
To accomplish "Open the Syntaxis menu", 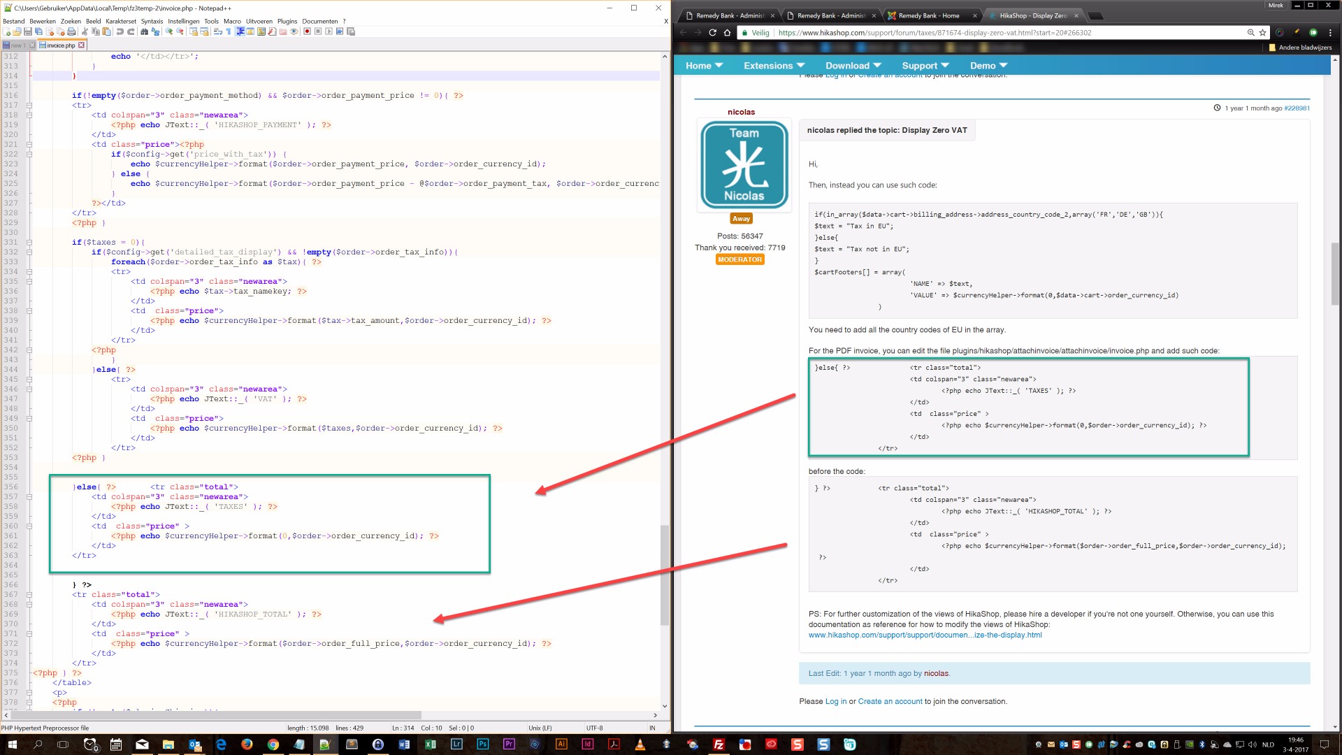I will pos(152,21).
